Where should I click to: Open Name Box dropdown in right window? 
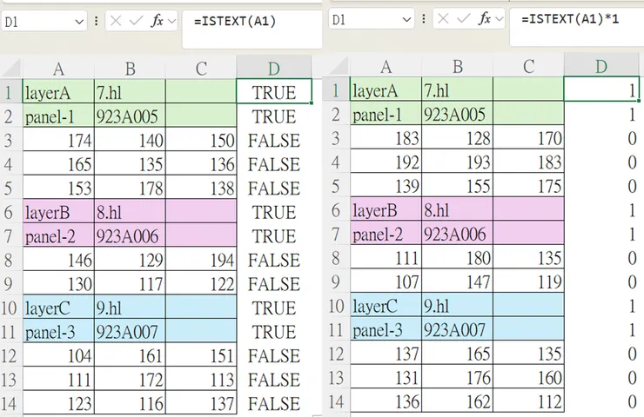[406, 20]
